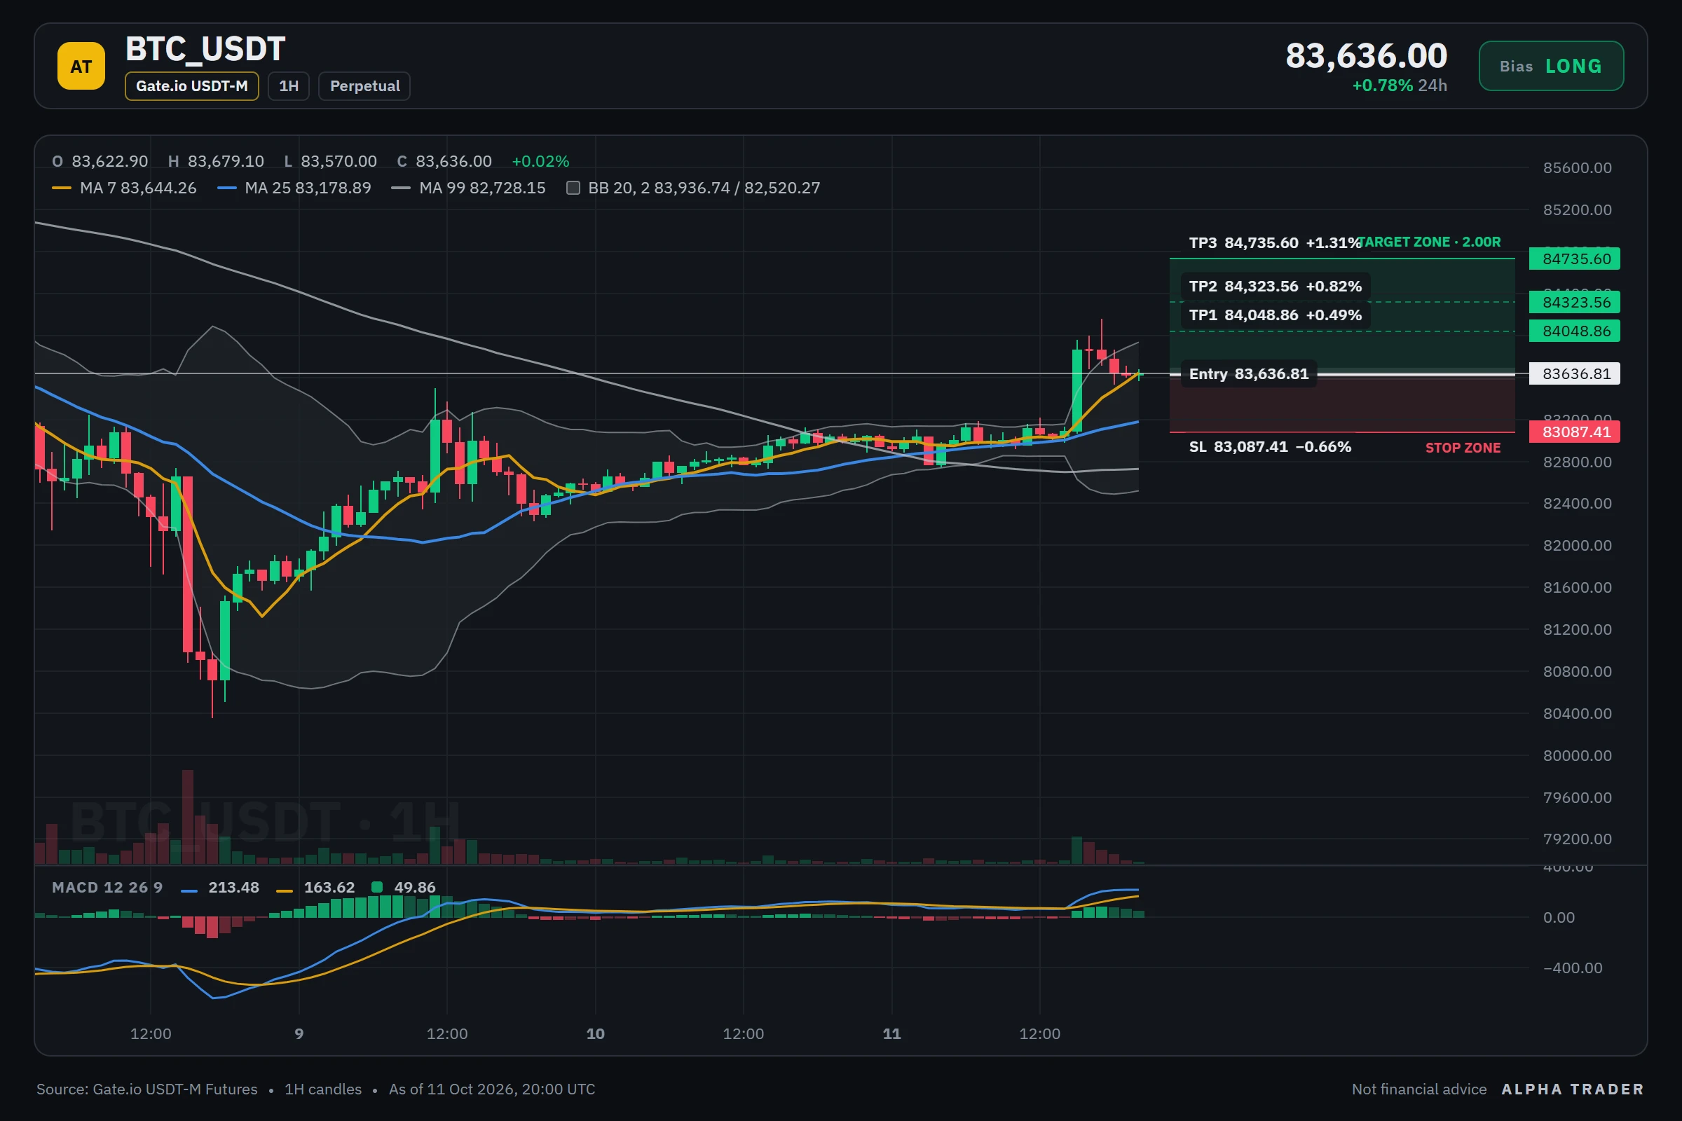Click the date 10 time axis marker
The image size is (1682, 1121).
point(595,1034)
